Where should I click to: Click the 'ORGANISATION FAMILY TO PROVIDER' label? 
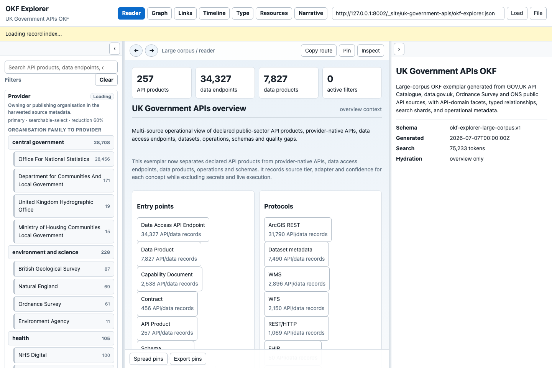pos(55,130)
